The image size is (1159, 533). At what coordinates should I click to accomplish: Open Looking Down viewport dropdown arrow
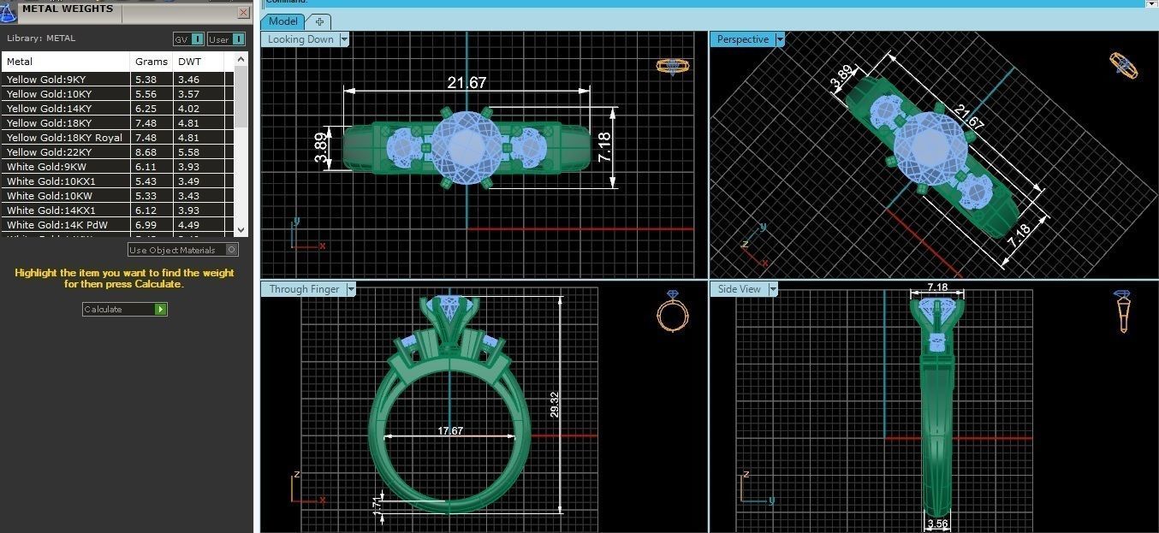344,39
